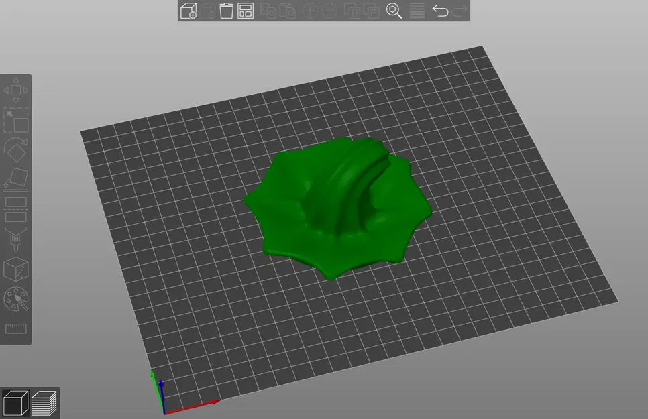The image size is (648, 419).
Task: Click the Delete all trash icon
Action: pyautogui.click(x=226, y=11)
